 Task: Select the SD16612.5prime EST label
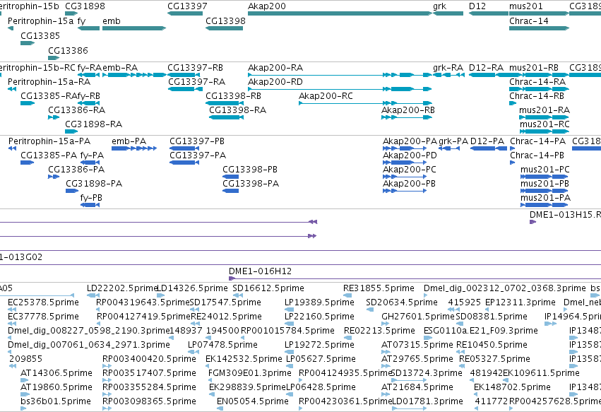click(268, 288)
